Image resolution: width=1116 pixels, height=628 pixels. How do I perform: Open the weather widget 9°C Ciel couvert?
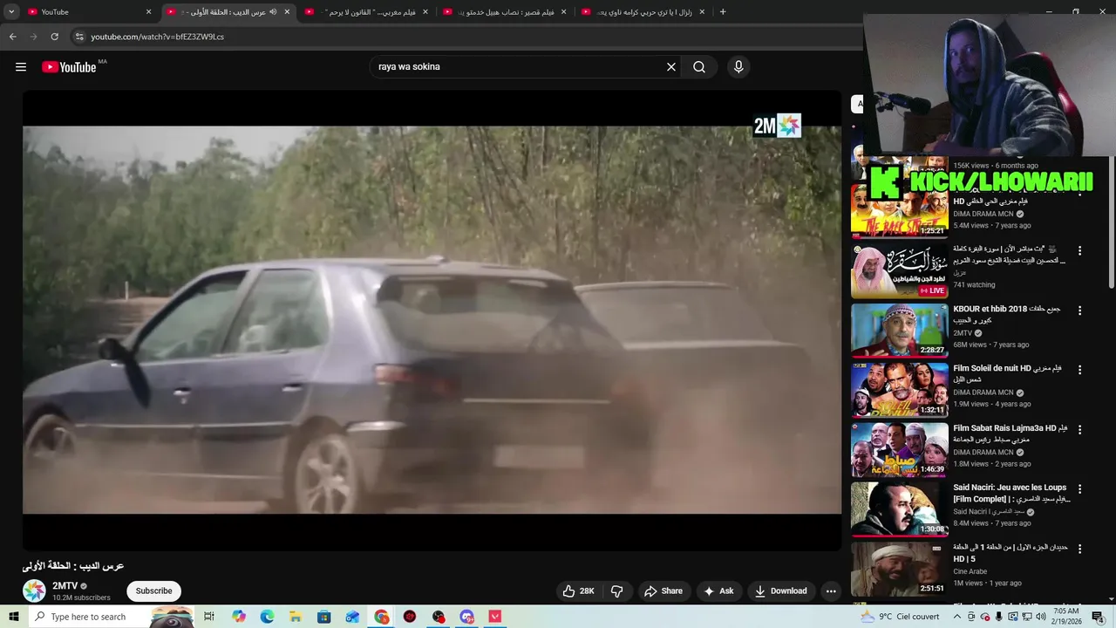(x=900, y=617)
